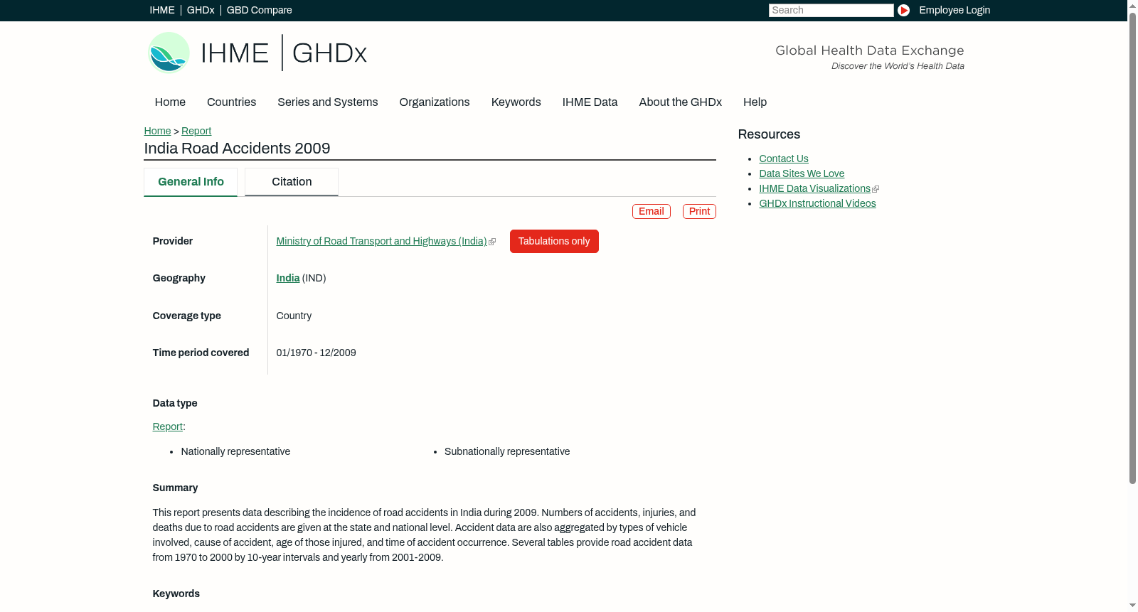Open the IHME Data menu
Screen dimensions: 1138x612
point(590,102)
